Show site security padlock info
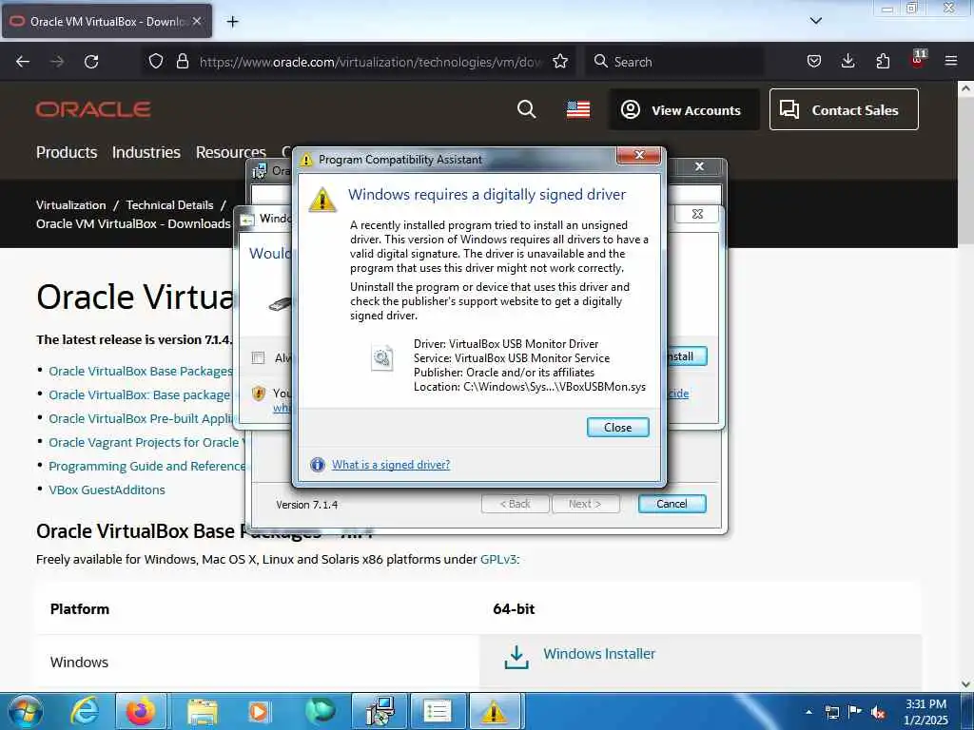This screenshot has width=974, height=730. click(x=182, y=62)
